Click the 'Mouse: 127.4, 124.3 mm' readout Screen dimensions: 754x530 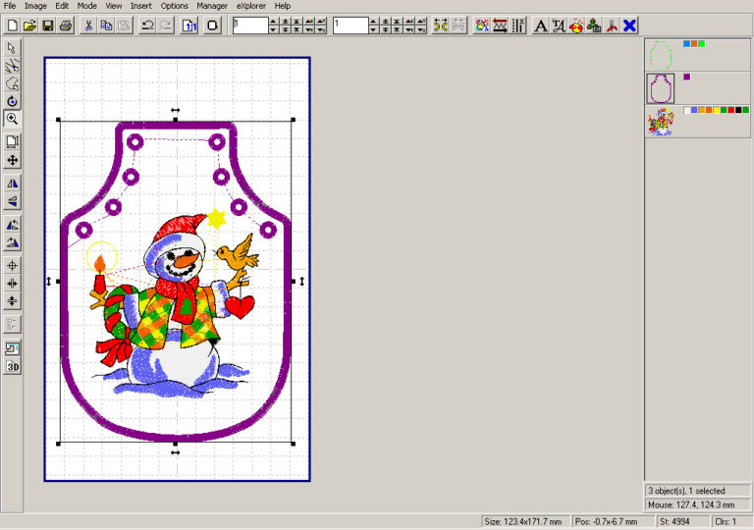[x=691, y=505]
